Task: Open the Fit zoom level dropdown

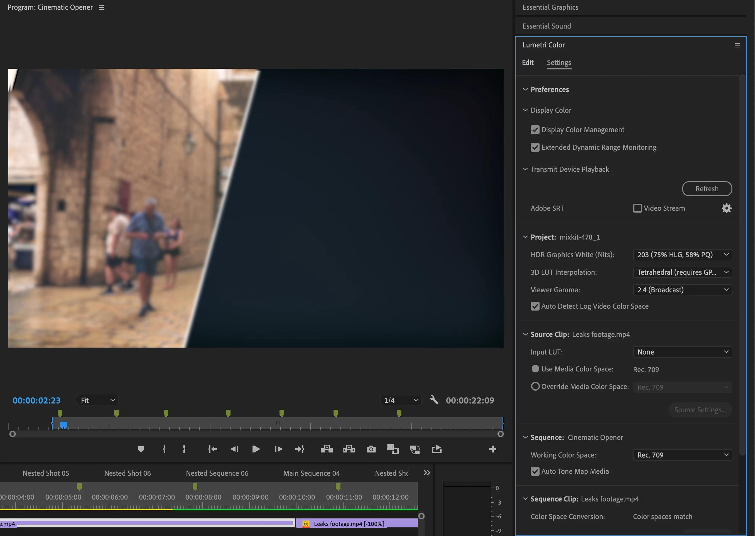Action: pos(97,400)
